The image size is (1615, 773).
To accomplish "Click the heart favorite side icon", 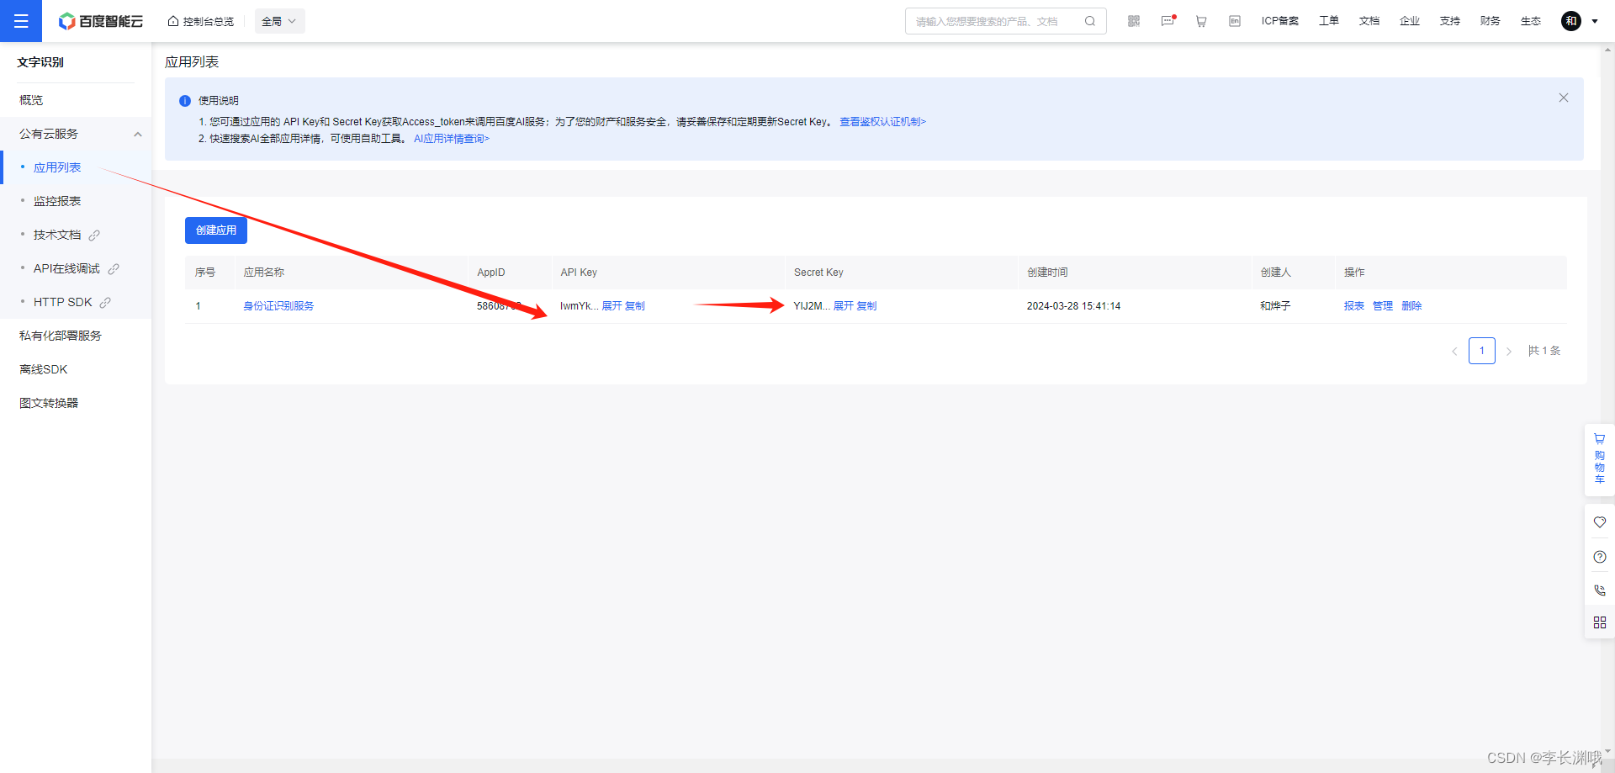I will (1600, 522).
